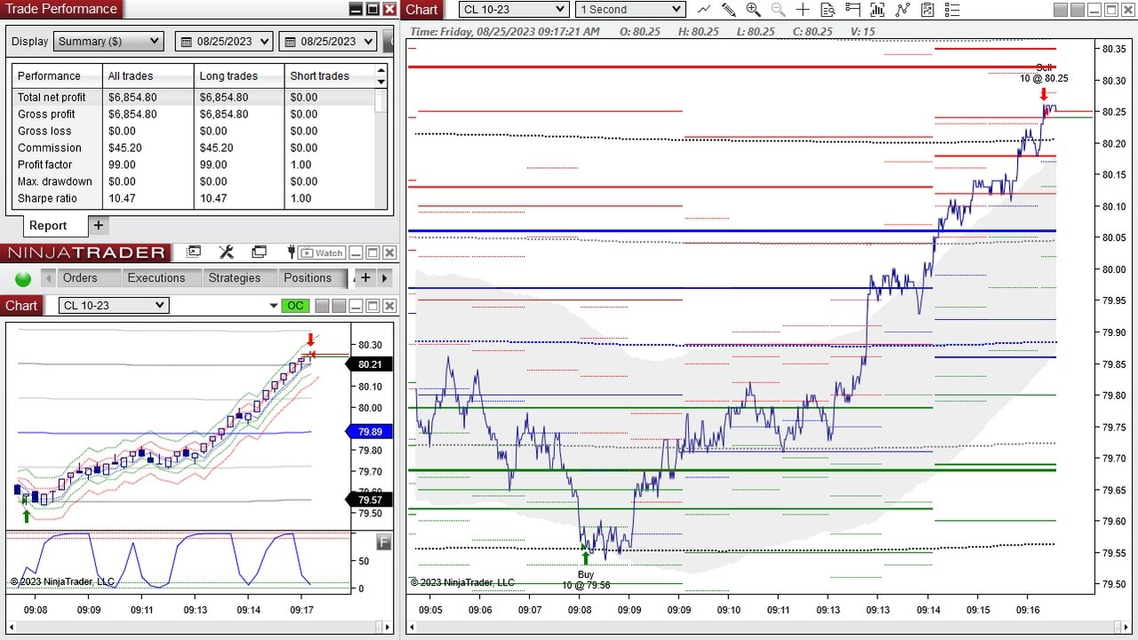Click the 79.89 price marker on small chart

370,431
